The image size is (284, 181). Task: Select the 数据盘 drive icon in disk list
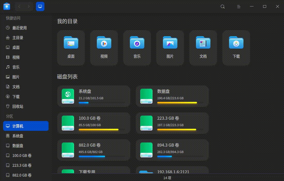tap(146, 96)
